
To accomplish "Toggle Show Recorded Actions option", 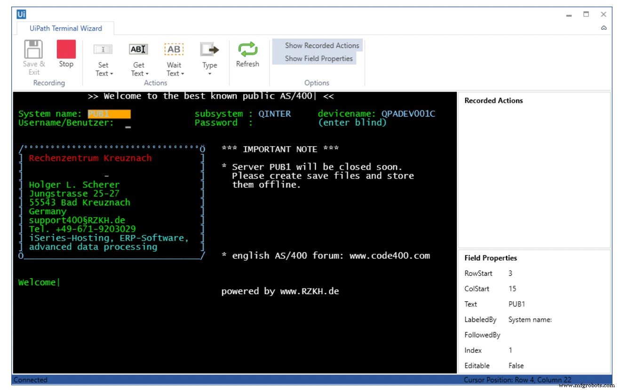I will pyautogui.click(x=321, y=46).
